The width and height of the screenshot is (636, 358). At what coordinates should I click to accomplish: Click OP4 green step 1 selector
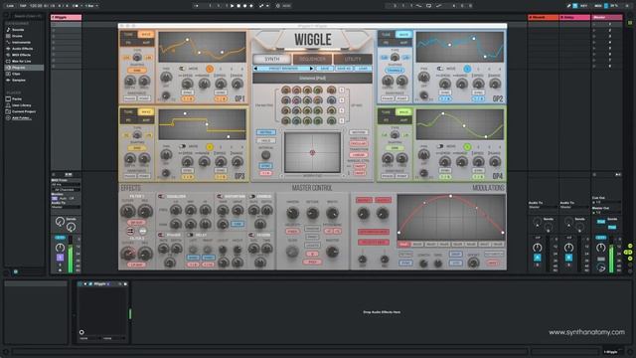tap(467, 146)
